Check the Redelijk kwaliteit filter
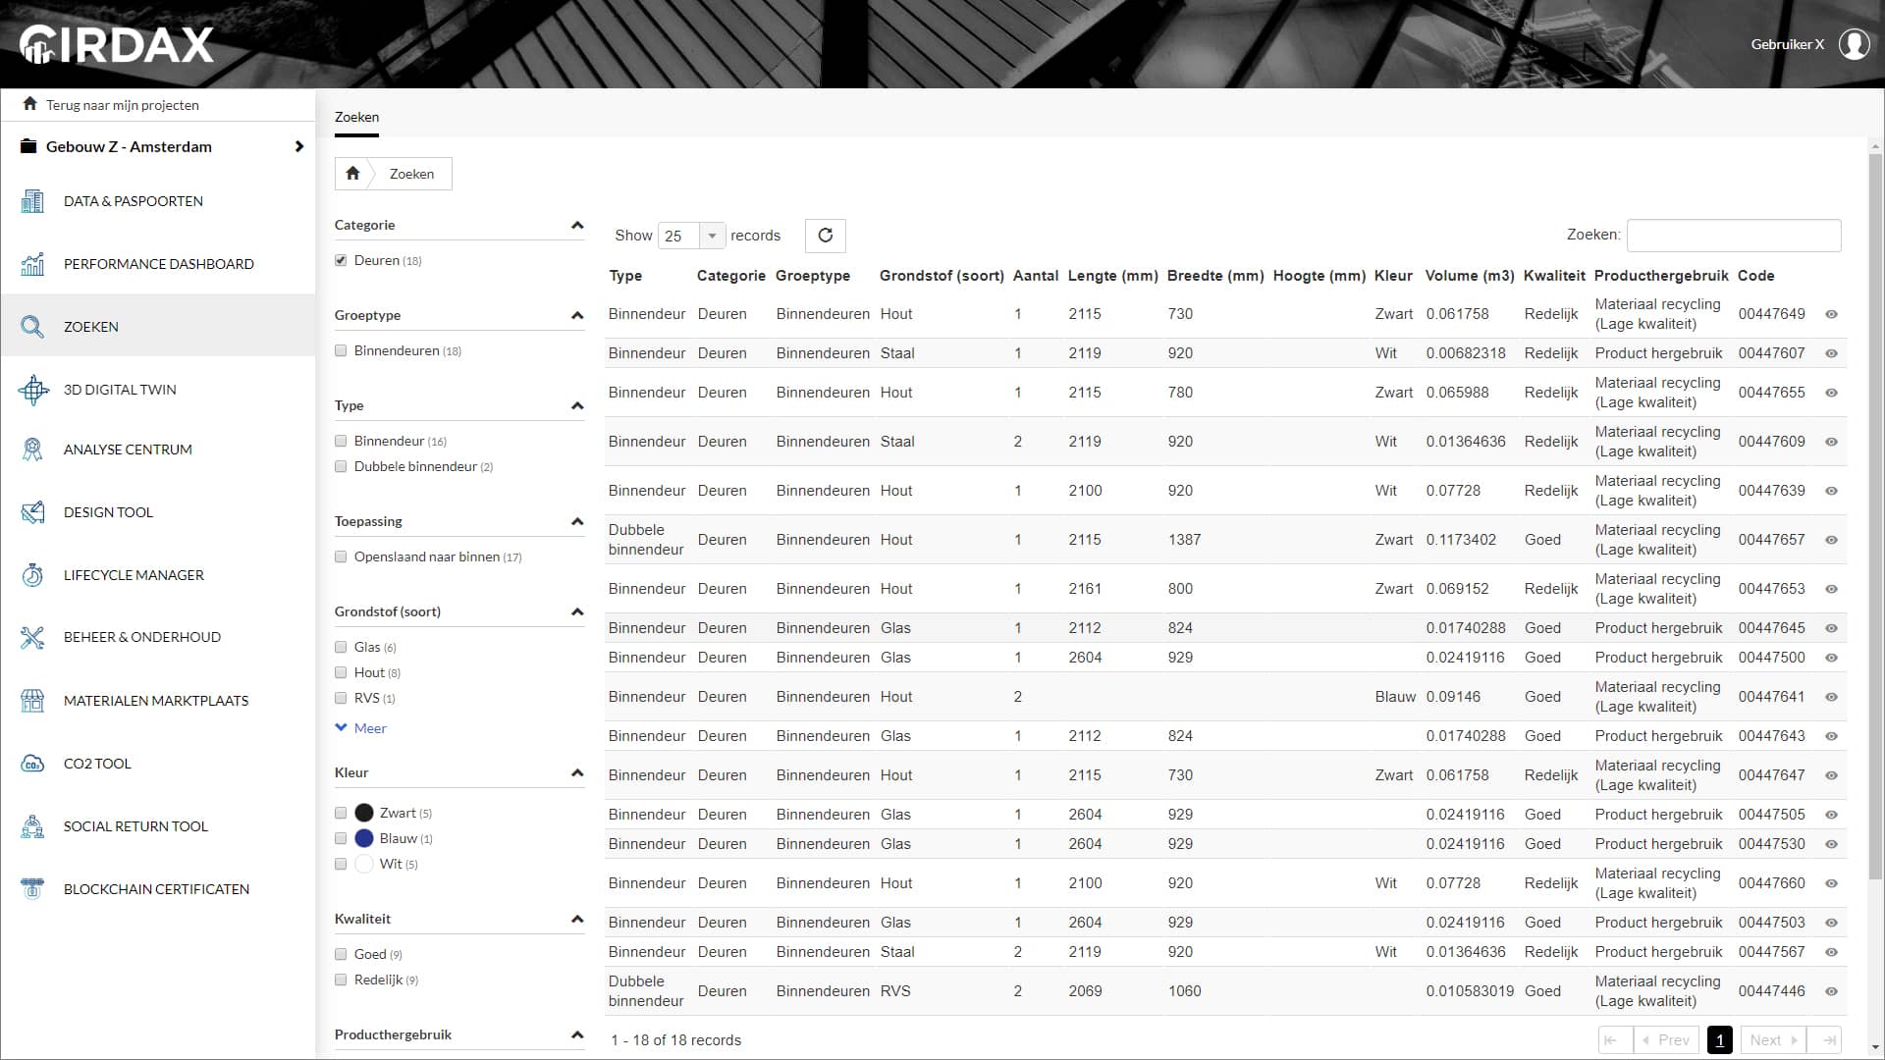Image resolution: width=1885 pixels, height=1060 pixels. coord(341,980)
